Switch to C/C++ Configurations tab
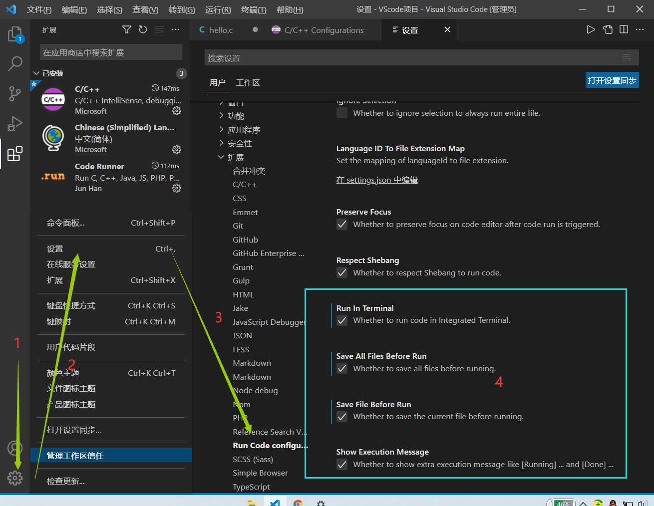Viewport: 654px width, 506px height. [x=324, y=30]
